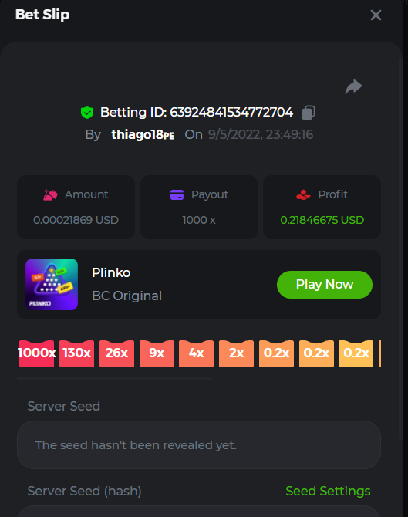Screen dimensions: 408x517
Task: Open the Plinko game thumbnail
Action: point(52,284)
